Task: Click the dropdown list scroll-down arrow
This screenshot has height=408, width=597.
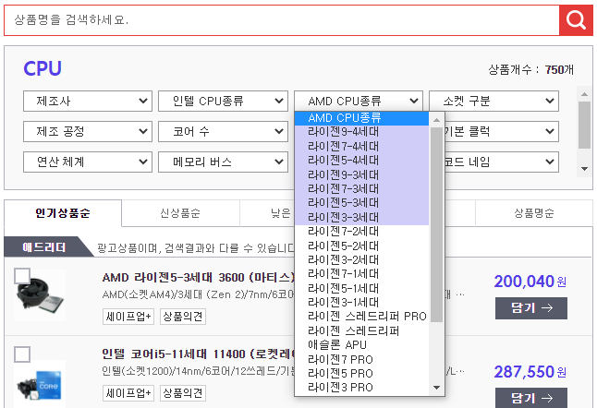Action: pyautogui.click(x=437, y=388)
